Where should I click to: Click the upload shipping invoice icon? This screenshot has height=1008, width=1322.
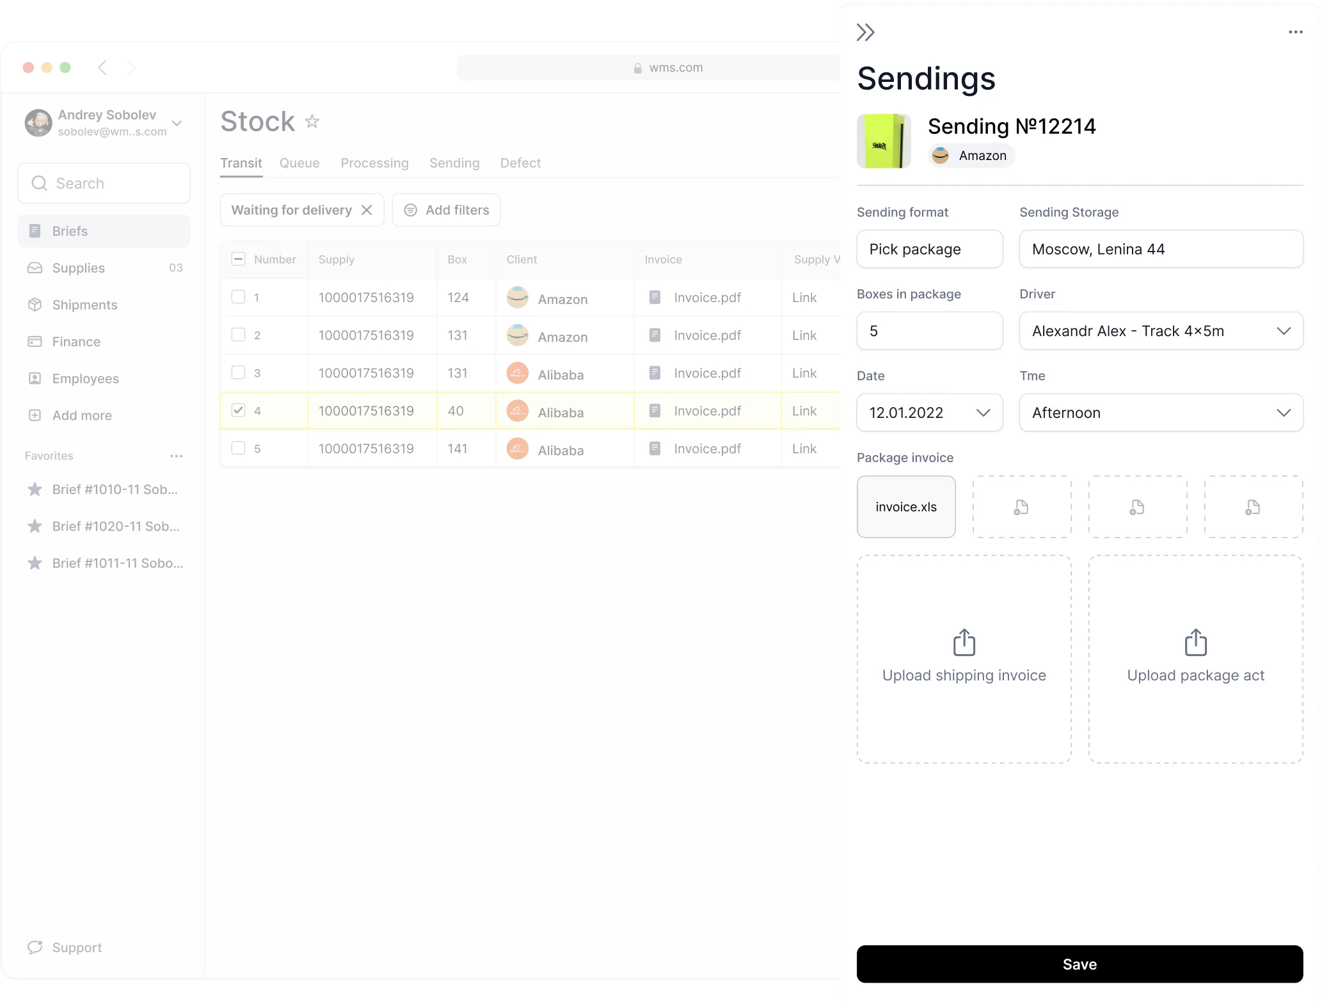964,643
